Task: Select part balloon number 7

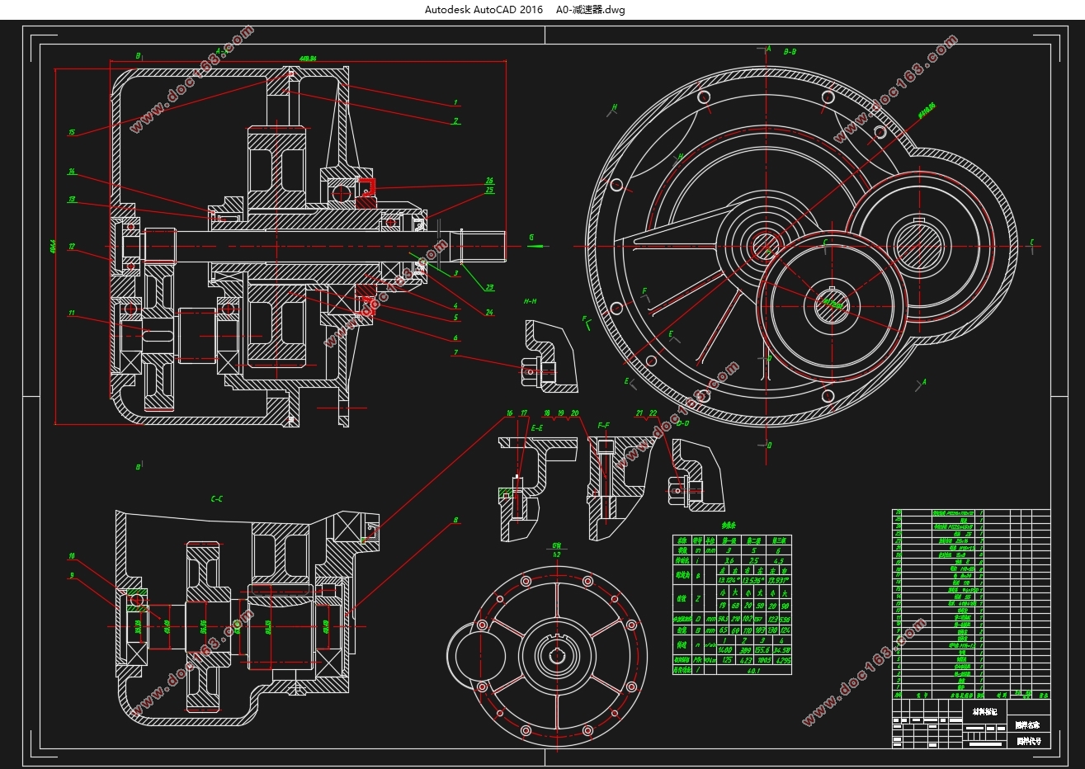Action: [x=455, y=353]
